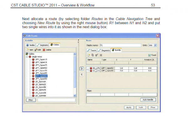188x116 pixels.
Task: Click the edit bundle item icon
Action: (97, 55)
